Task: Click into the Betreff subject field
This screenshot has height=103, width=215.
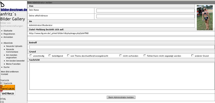Action: [x=122, y=47]
